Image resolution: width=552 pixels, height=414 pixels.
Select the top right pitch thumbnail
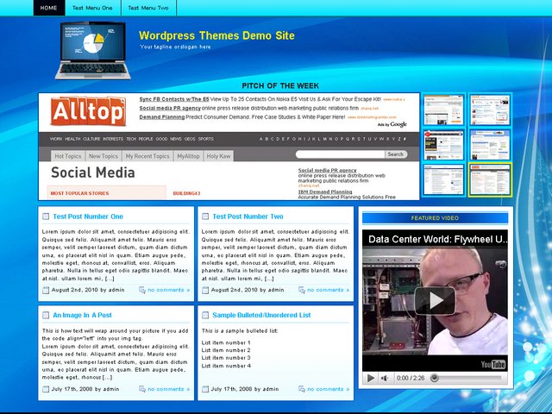(490, 110)
